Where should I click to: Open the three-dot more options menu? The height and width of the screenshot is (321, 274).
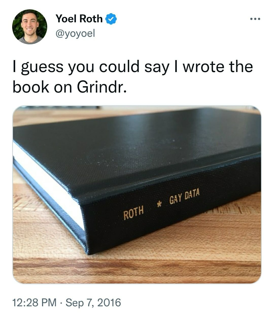[x=255, y=19]
